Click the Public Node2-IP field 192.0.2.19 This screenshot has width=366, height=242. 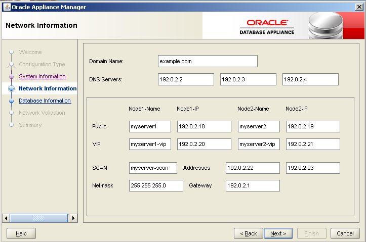tap(313, 126)
